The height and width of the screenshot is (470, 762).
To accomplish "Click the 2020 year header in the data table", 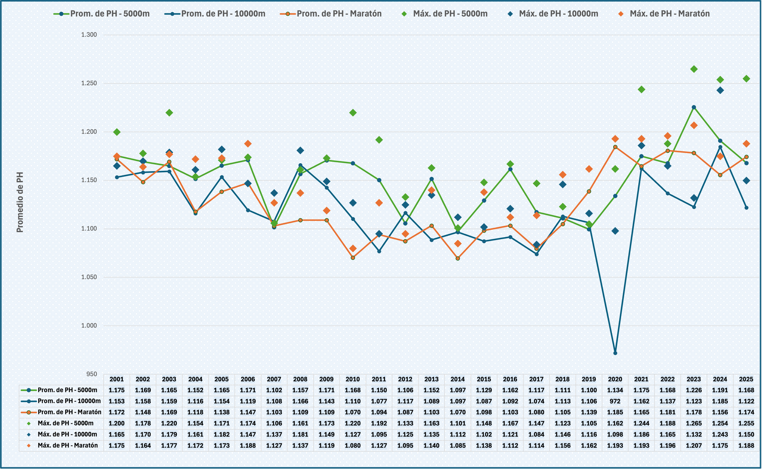I will 615,379.
